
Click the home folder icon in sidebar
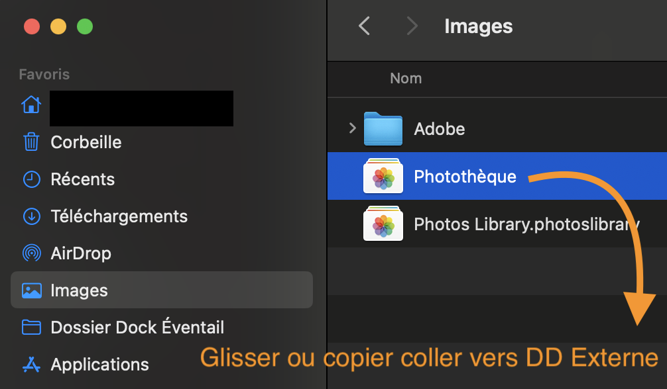coord(31,105)
